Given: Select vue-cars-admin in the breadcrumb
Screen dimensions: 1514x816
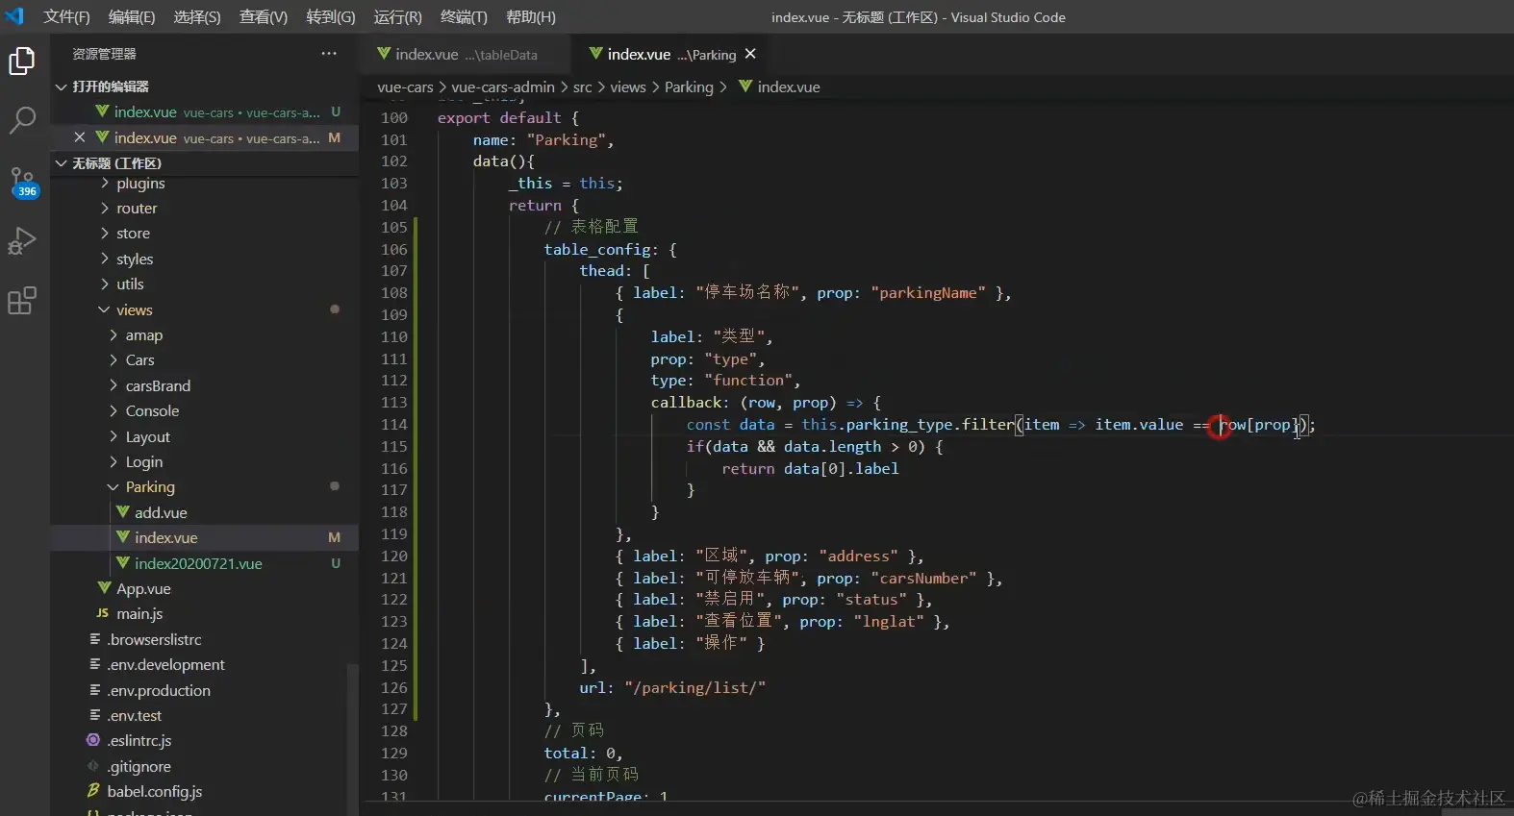Looking at the screenshot, I should click(503, 87).
